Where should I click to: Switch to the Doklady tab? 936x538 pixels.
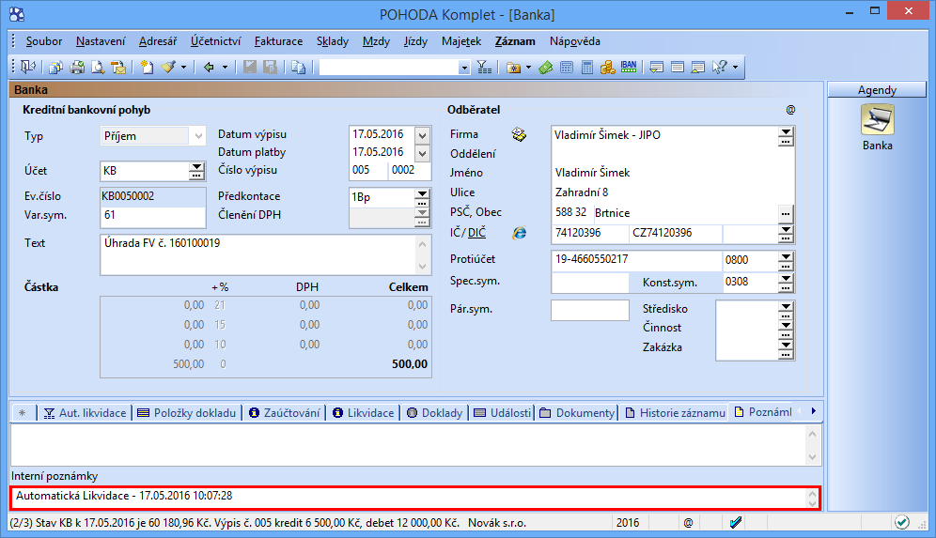[434, 413]
